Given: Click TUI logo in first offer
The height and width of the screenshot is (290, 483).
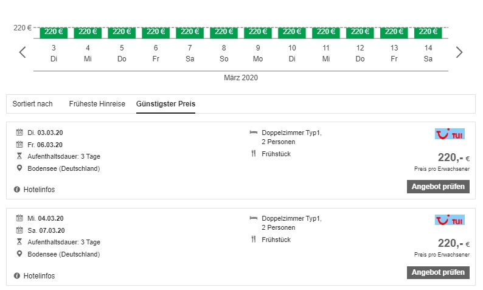Looking at the screenshot, I should click(450, 134).
